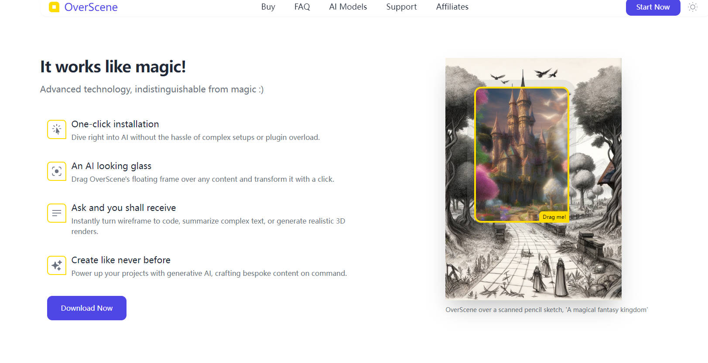Screen dimensions: 708x363
Task: Click the yellow OverScene logo icon
Action: click(x=54, y=7)
